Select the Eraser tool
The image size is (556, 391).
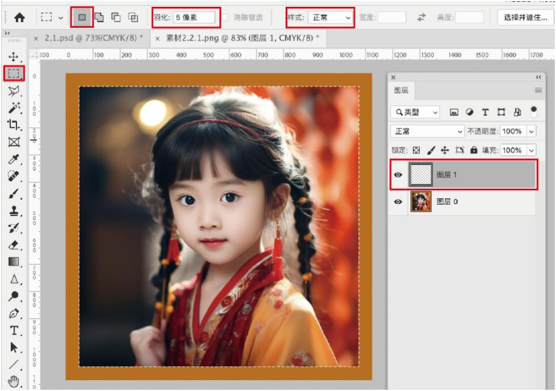[x=14, y=245]
